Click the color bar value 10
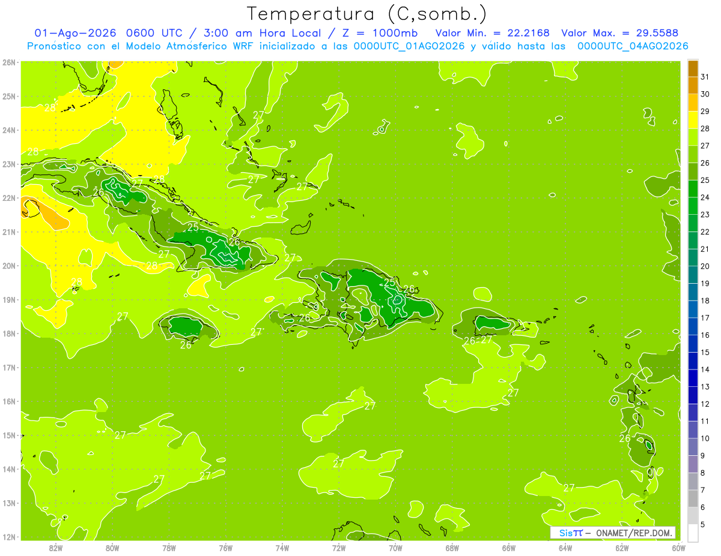 (x=705, y=438)
